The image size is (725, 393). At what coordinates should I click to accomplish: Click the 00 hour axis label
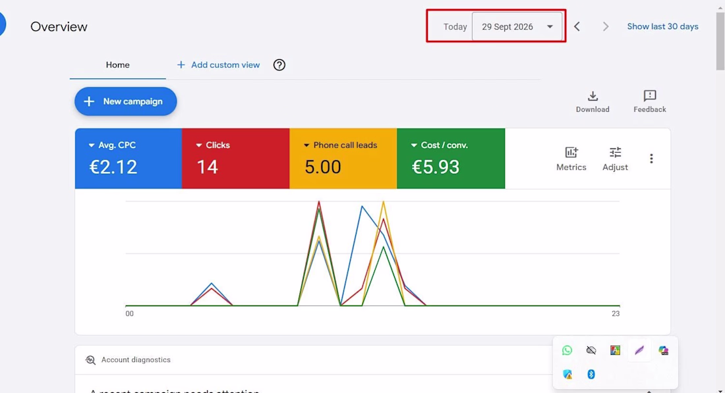[129, 314]
